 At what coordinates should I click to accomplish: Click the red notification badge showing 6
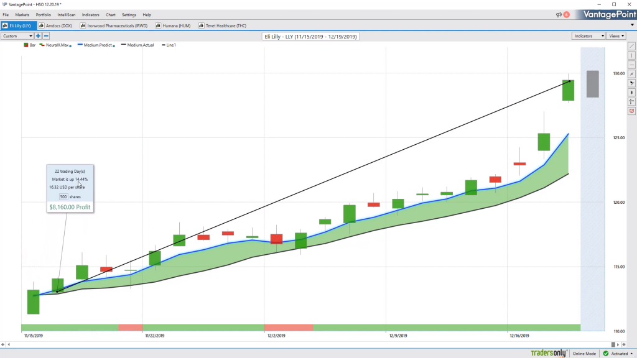point(566,15)
